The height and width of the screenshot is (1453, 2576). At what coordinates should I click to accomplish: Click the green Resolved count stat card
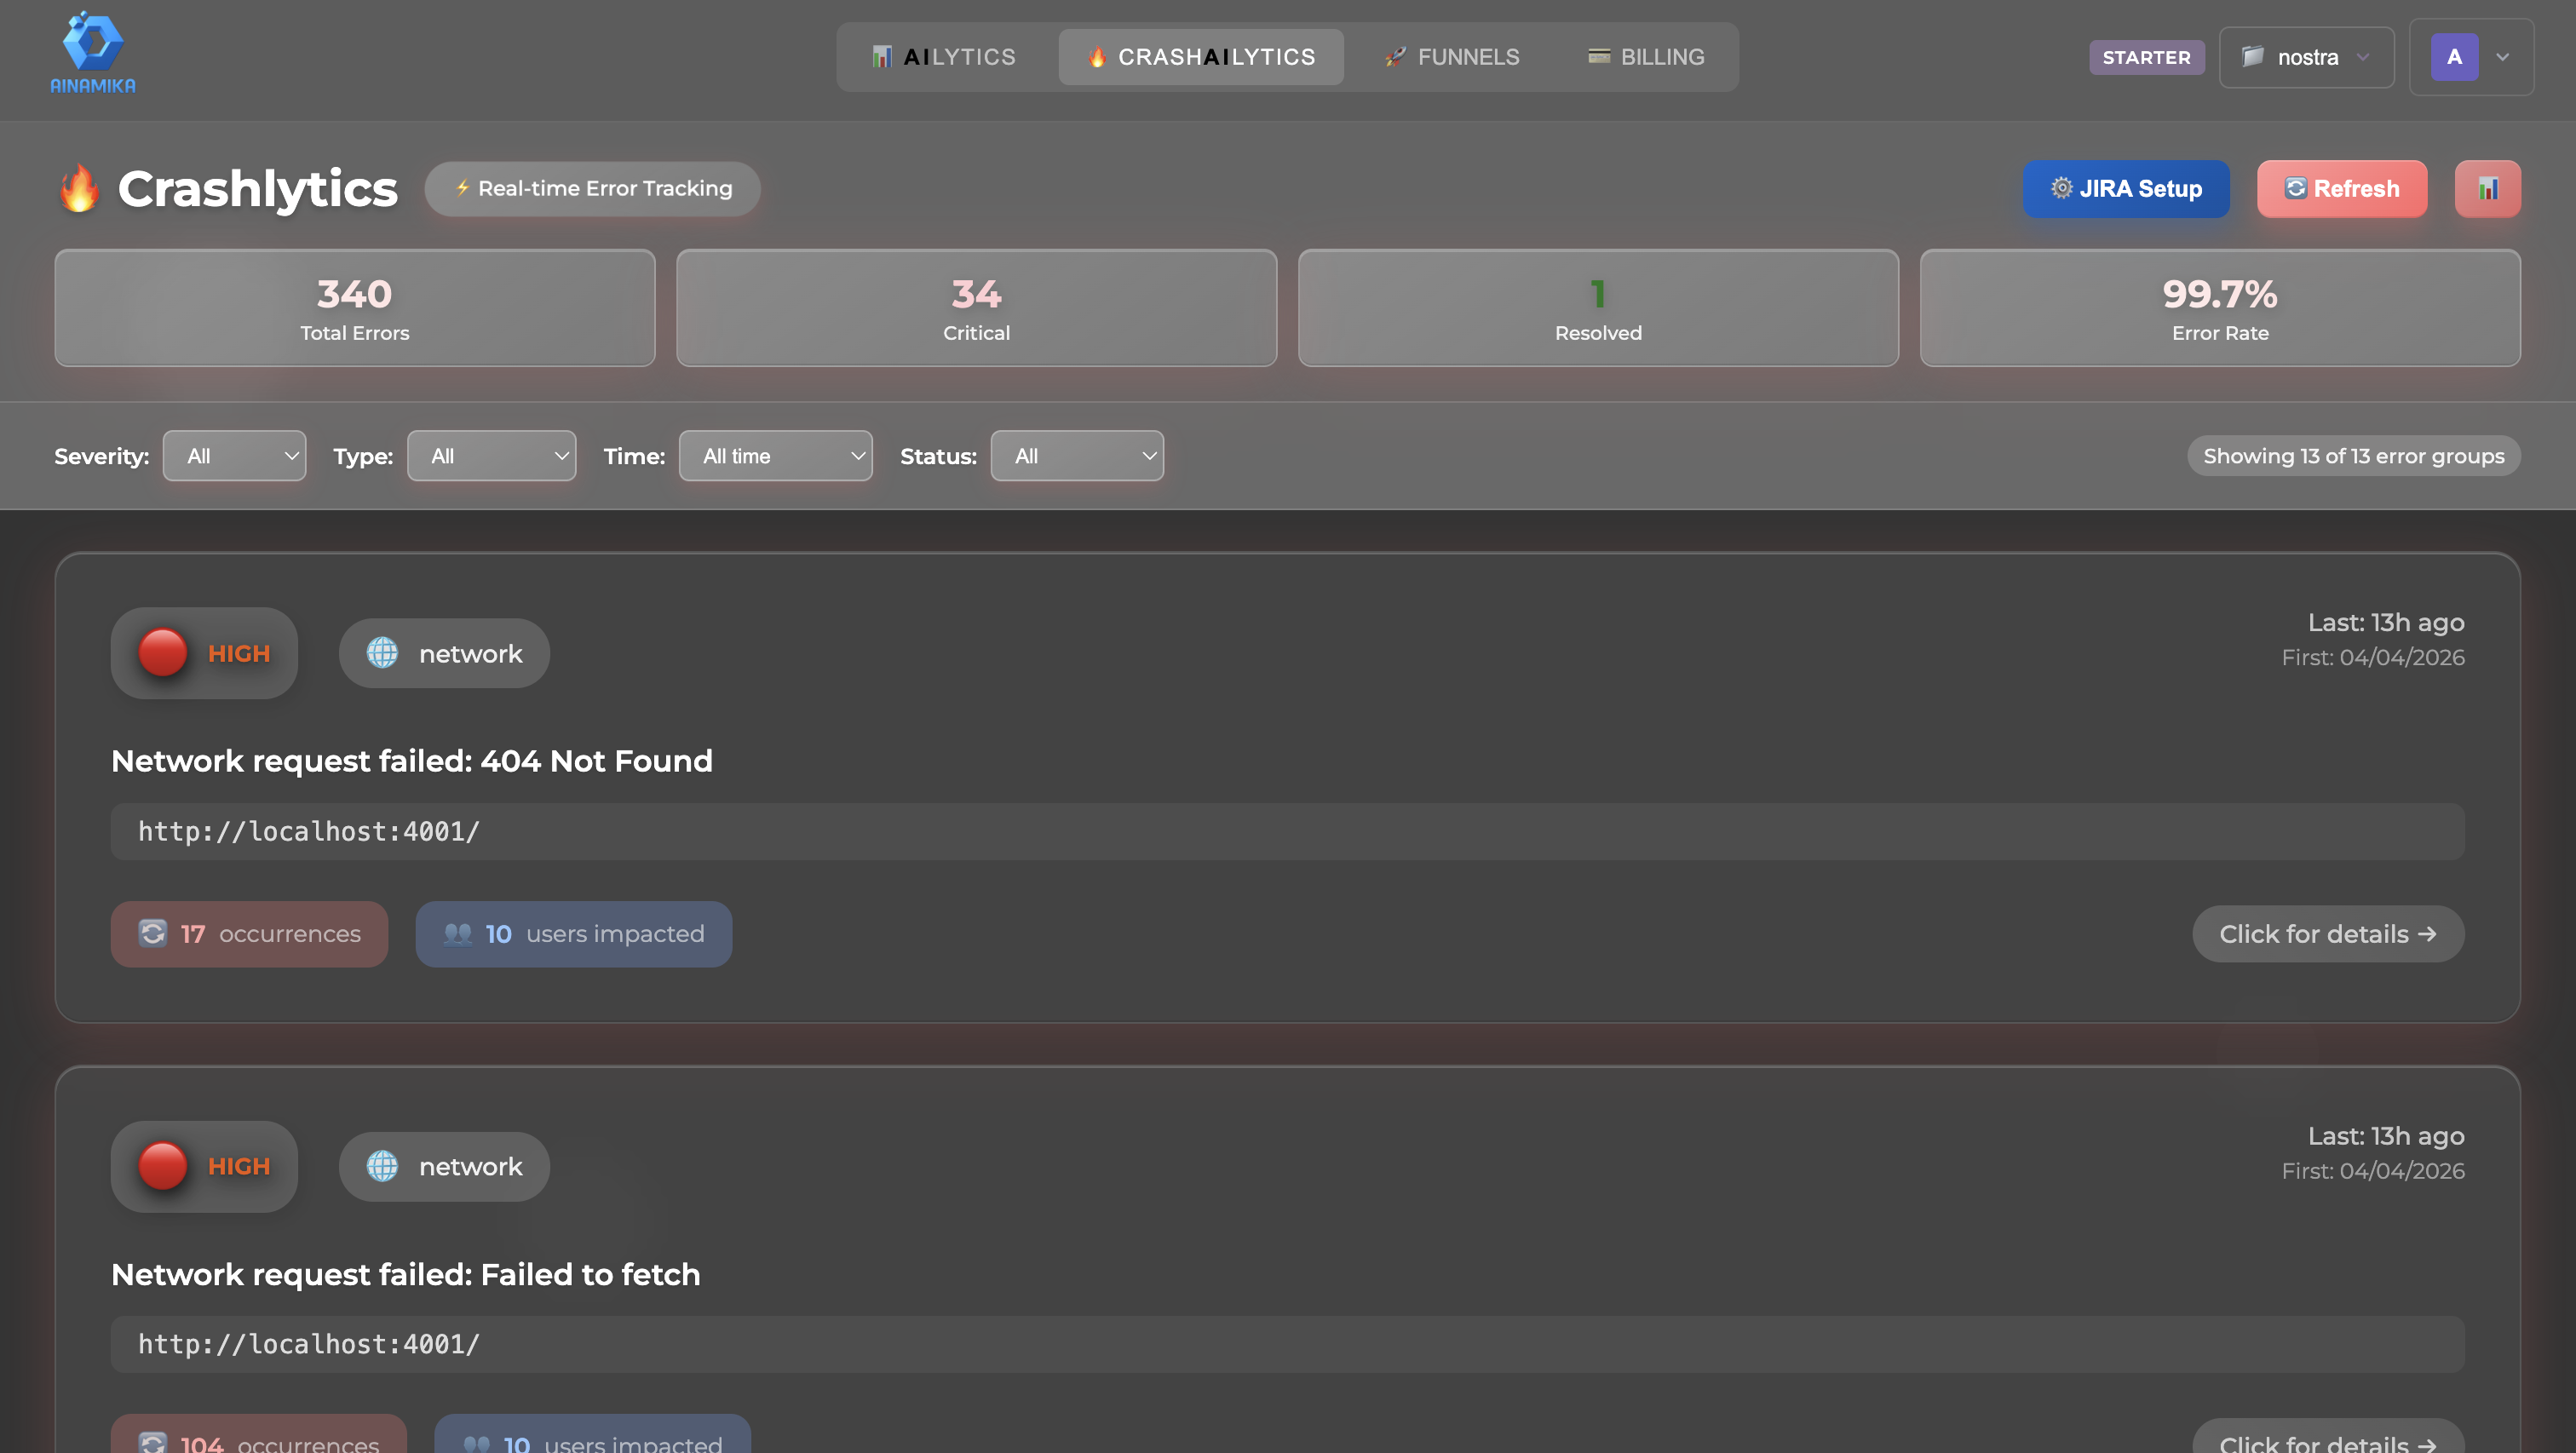tap(1597, 307)
